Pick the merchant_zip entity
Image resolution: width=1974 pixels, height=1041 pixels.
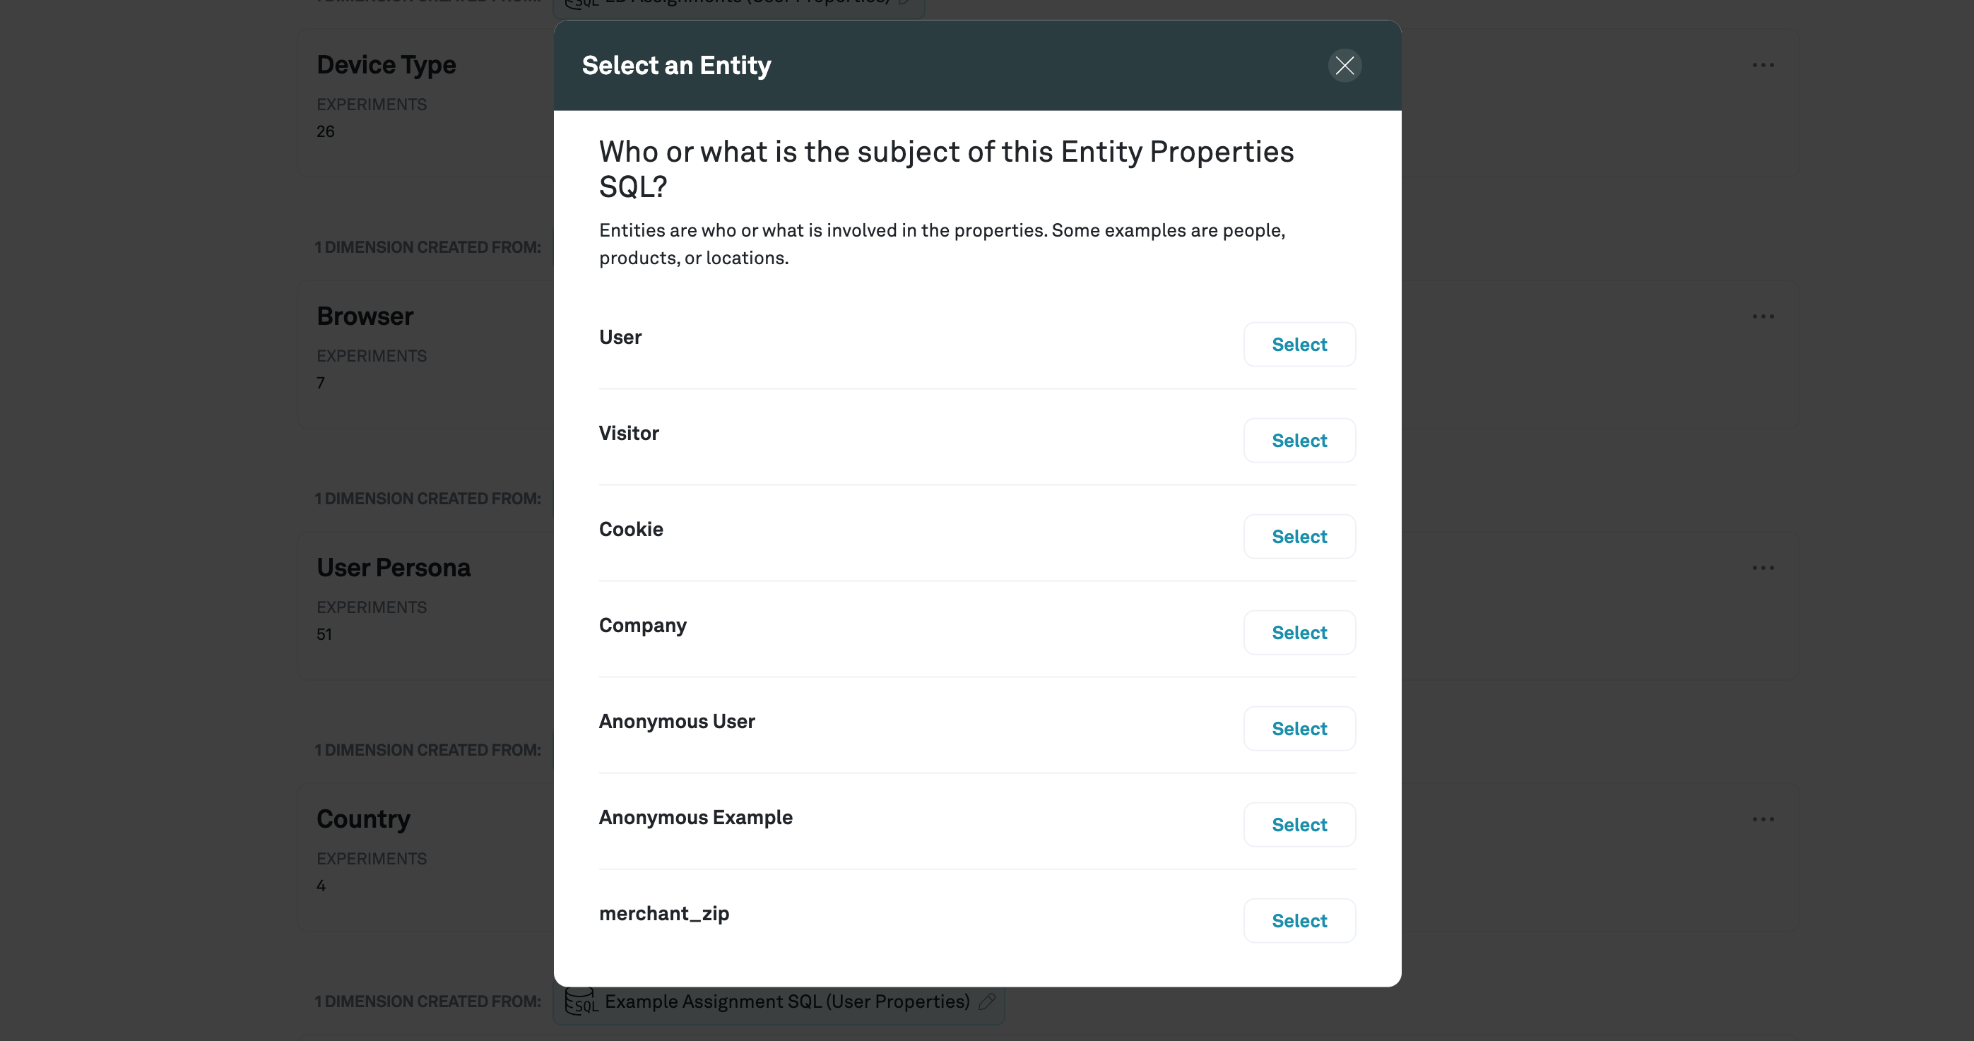pos(1299,921)
